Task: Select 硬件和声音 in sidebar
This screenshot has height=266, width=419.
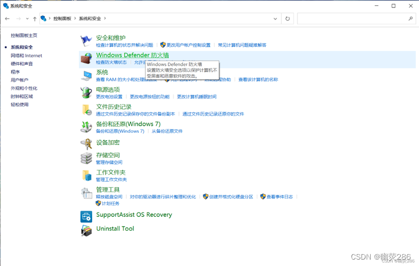Action: click(21, 64)
